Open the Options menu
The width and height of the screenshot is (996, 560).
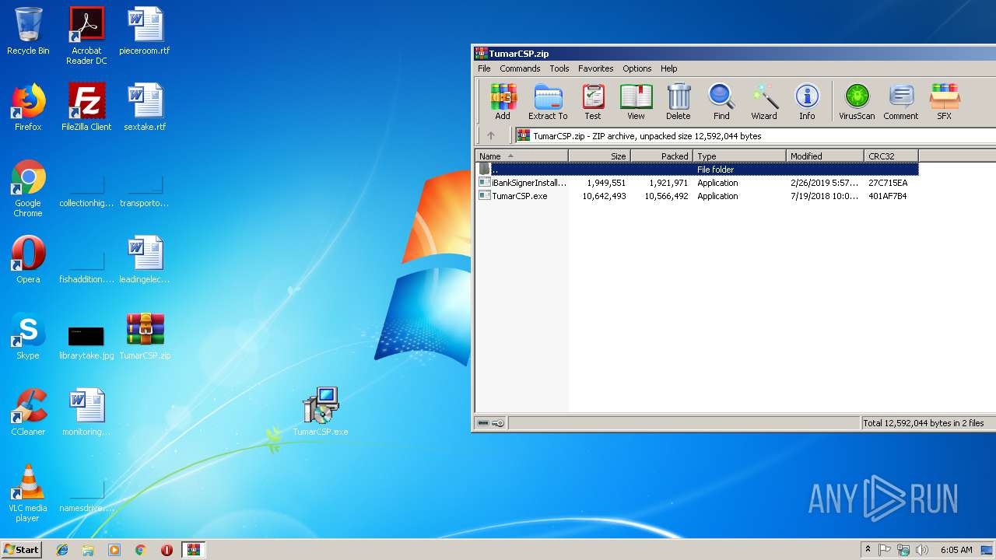[637, 68]
